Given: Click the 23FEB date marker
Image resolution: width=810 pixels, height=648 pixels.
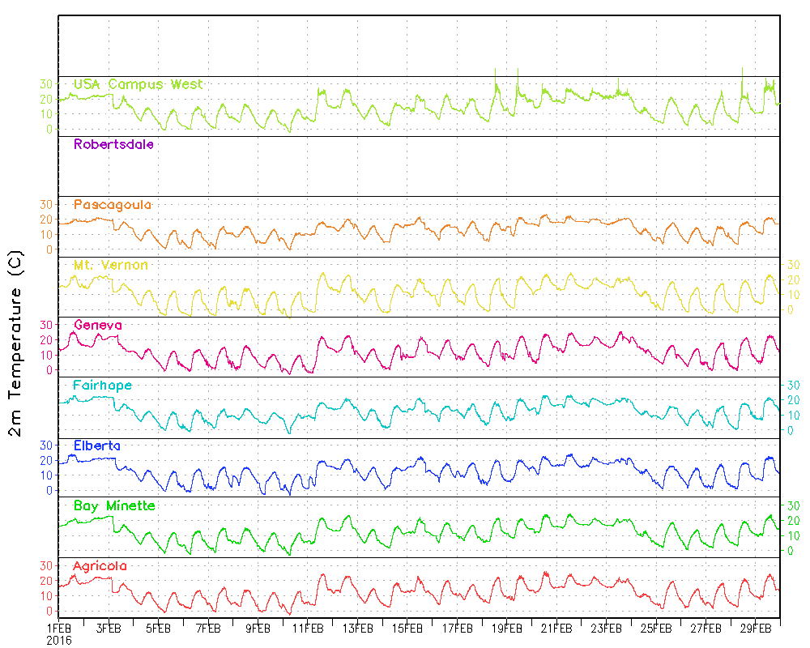Looking at the screenshot, I should [x=607, y=628].
